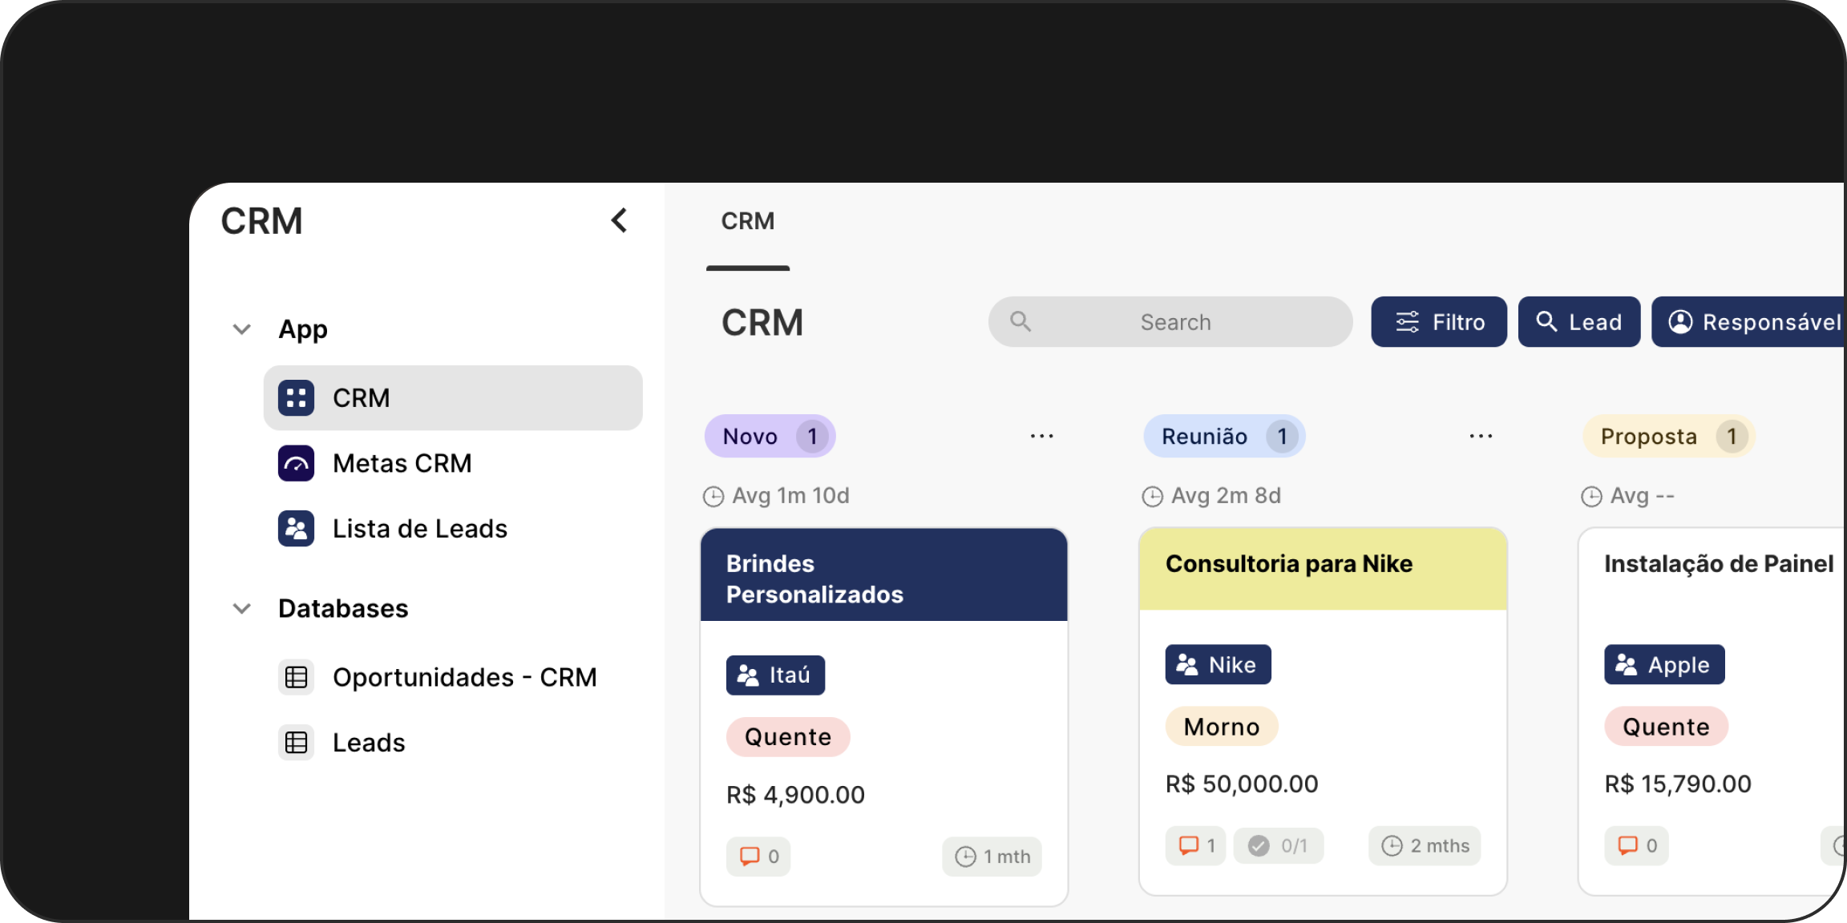Switch to the CRM tab at the top
Image resolution: width=1847 pixels, height=923 pixels.
coord(748,221)
